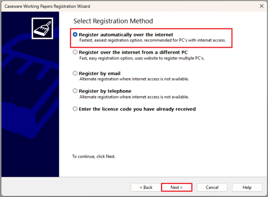Click the Select Registration Method heading

[113, 21]
